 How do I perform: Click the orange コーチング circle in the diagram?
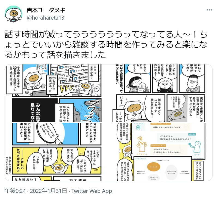(x=153, y=167)
